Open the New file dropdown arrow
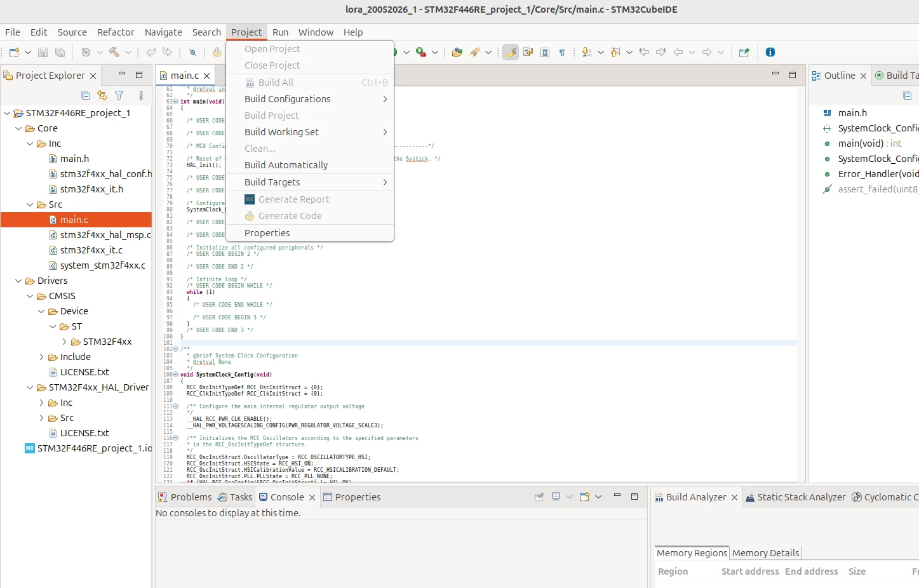Viewport: 919px width, 588px height. click(x=27, y=52)
